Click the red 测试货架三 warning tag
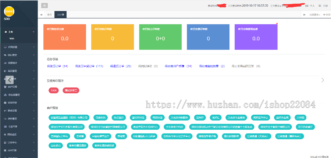 [71, 90]
